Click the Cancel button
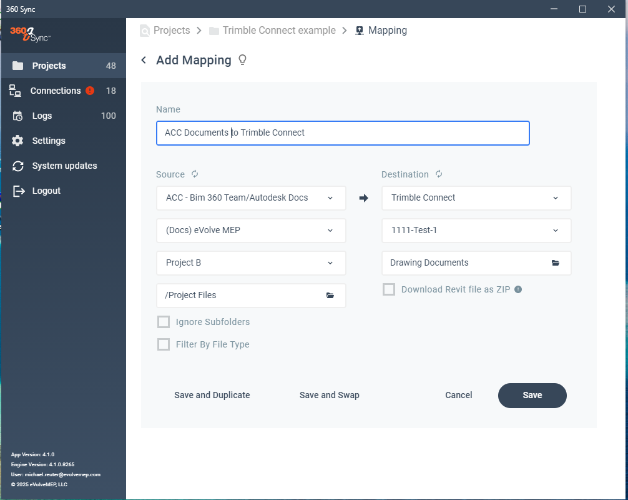The image size is (628, 500). pos(459,396)
